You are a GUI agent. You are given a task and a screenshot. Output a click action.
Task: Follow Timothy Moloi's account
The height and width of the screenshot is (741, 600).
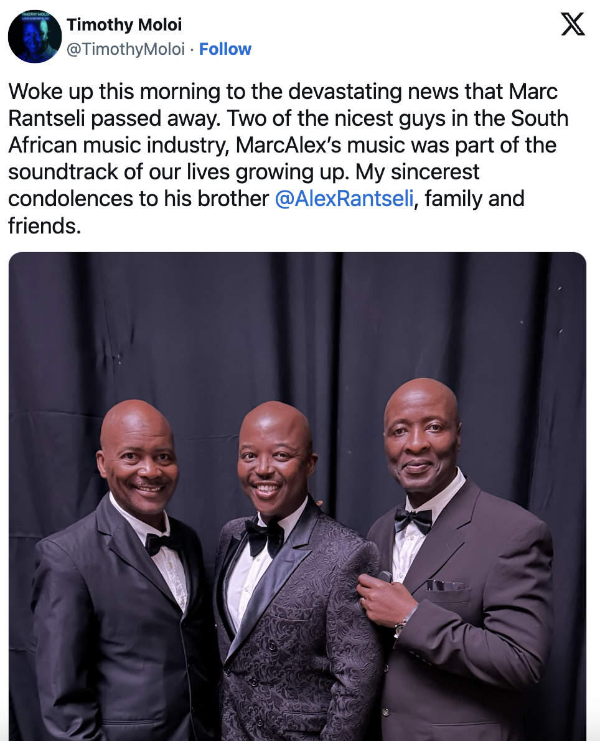coord(225,49)
